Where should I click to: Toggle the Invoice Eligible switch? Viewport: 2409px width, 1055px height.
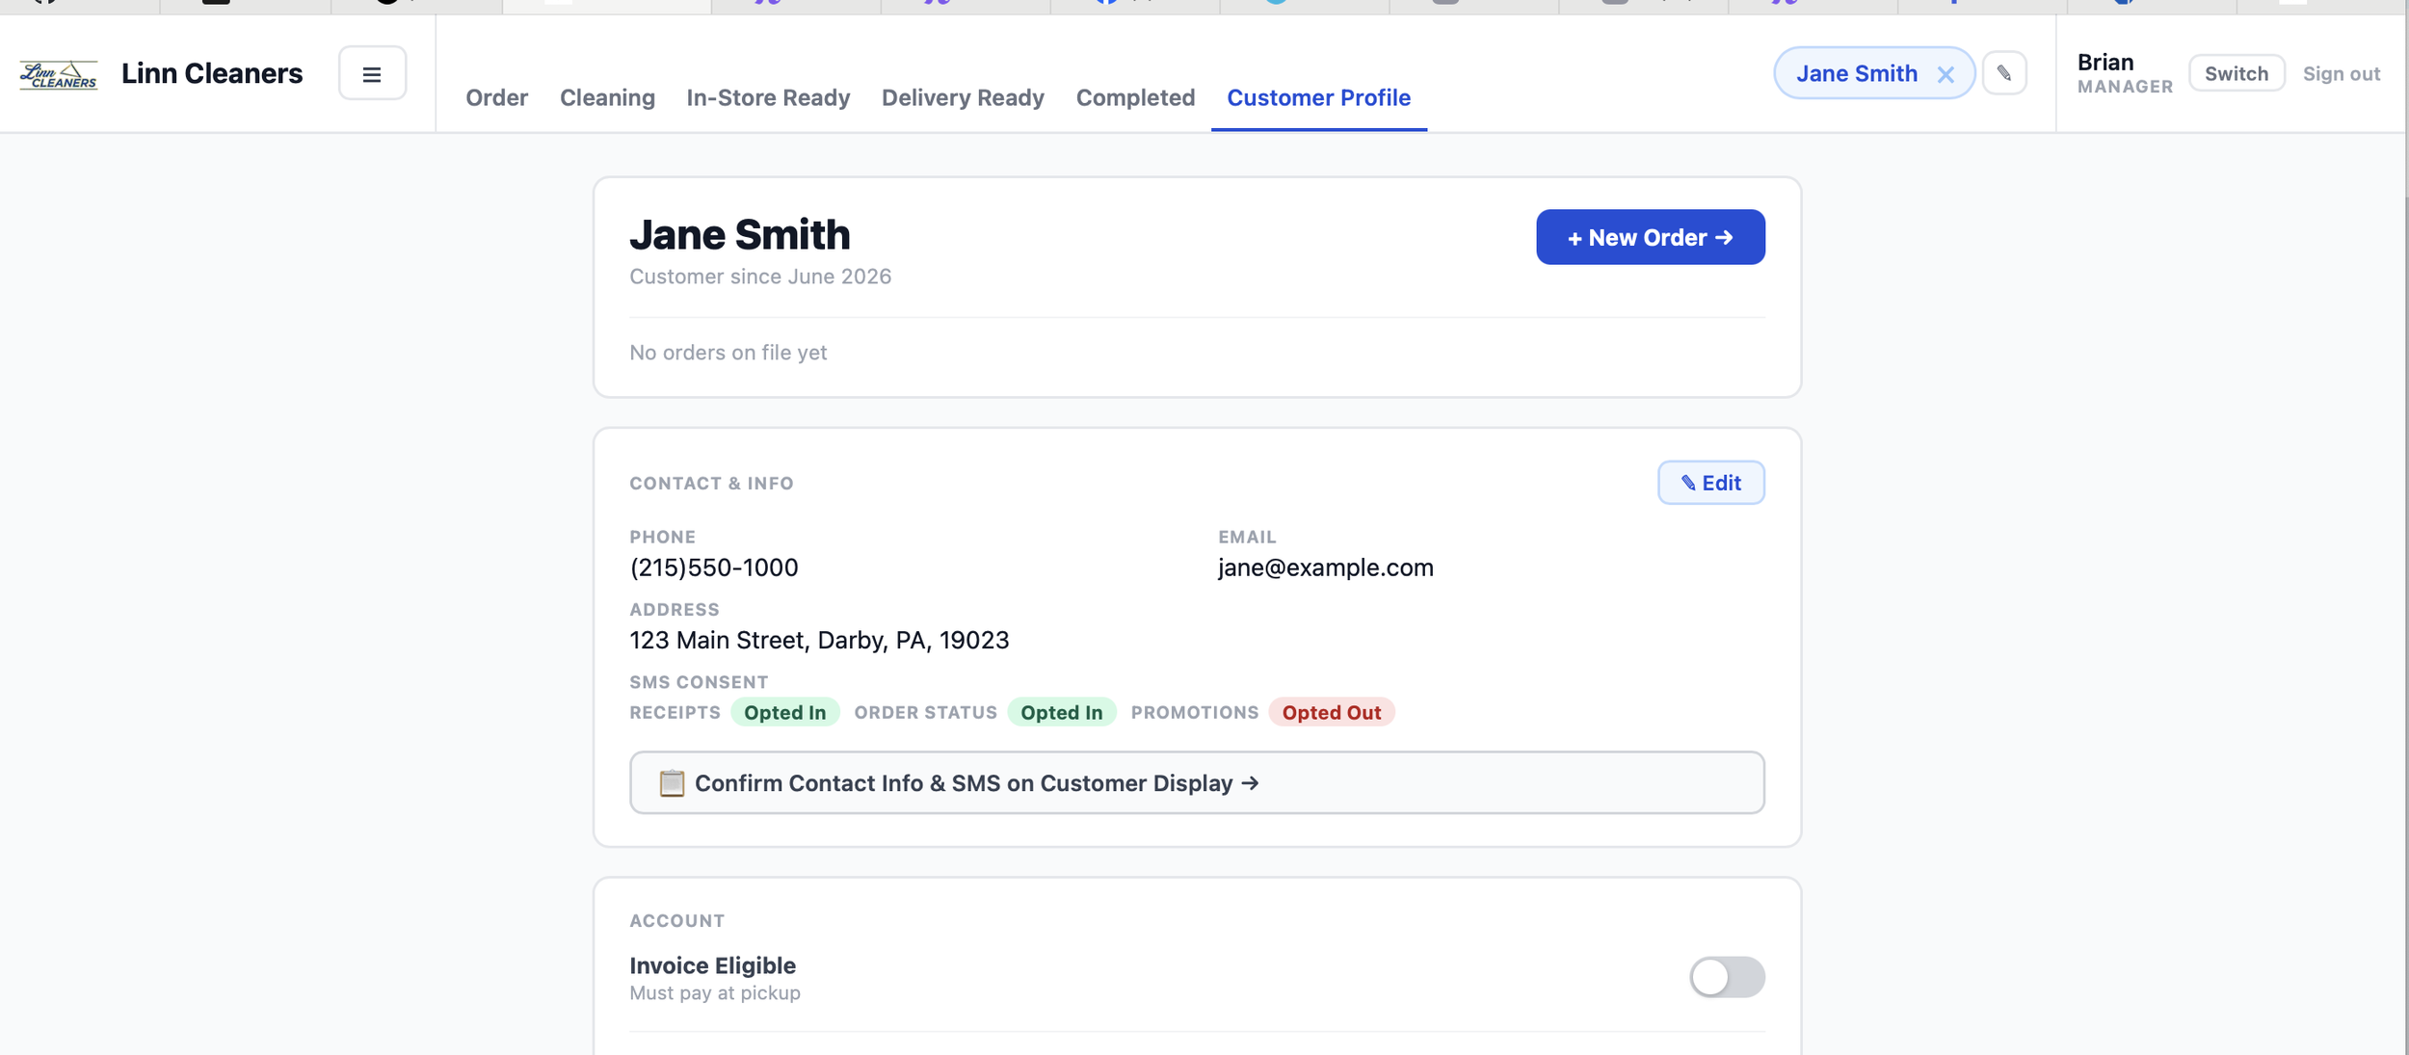[x=1727, y=977]
